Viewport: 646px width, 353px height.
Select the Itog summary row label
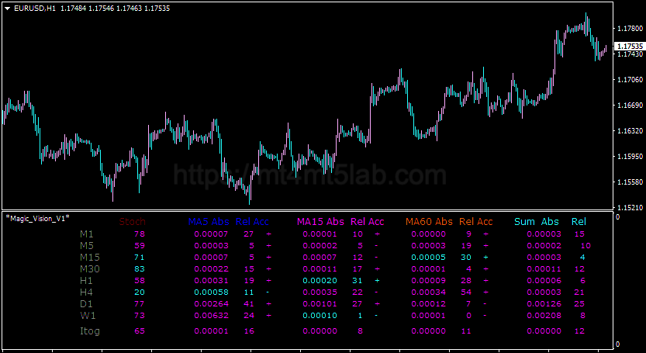(x=90, y=331)
